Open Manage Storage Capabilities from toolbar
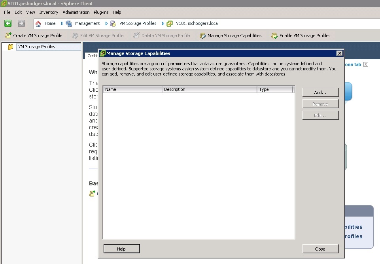 [231, 36]
